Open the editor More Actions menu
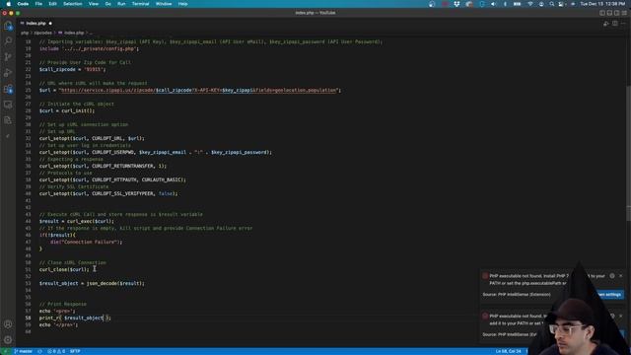This screenshot has width=631, height=355. [x=623, y=24]
